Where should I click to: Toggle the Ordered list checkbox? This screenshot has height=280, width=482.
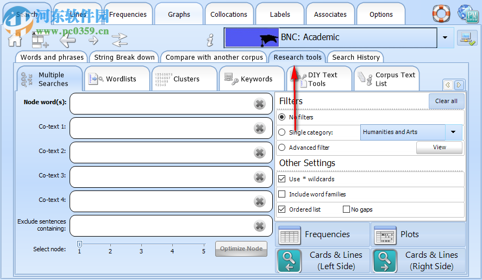coord(281,209)
